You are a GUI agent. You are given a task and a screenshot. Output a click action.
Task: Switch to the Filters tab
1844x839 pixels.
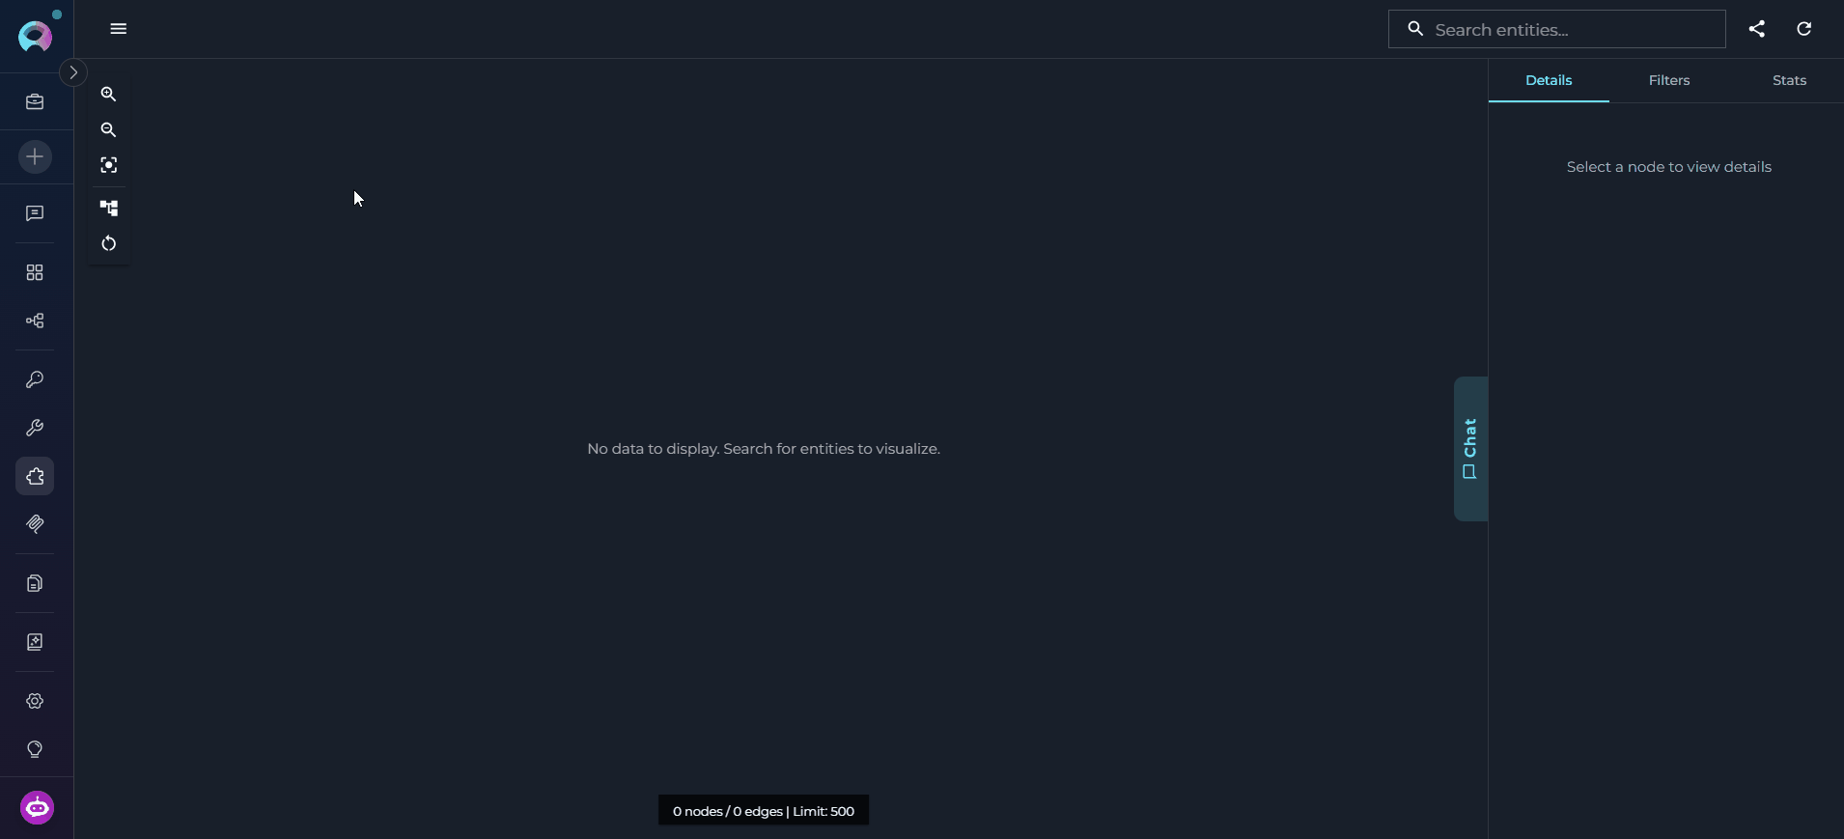[1669, 80]
